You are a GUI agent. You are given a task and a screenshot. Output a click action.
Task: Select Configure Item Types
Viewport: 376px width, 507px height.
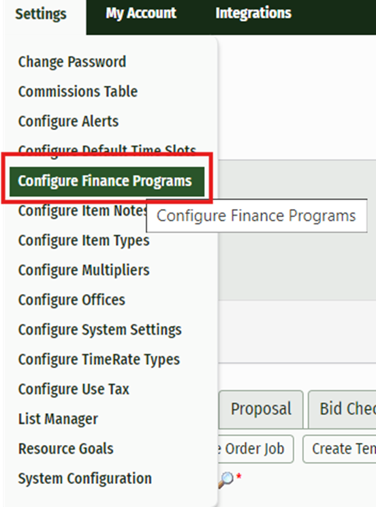(84, 240)
